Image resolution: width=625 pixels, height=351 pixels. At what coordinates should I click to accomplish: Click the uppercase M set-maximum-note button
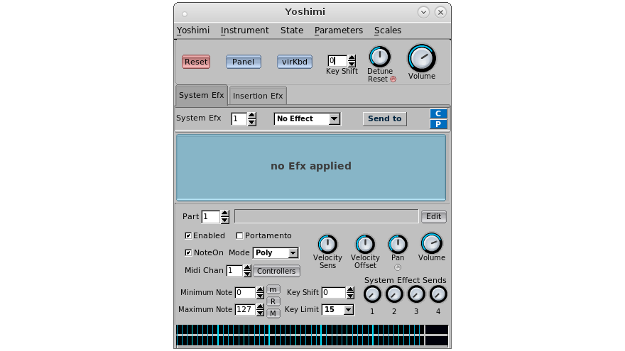[273, 313]
